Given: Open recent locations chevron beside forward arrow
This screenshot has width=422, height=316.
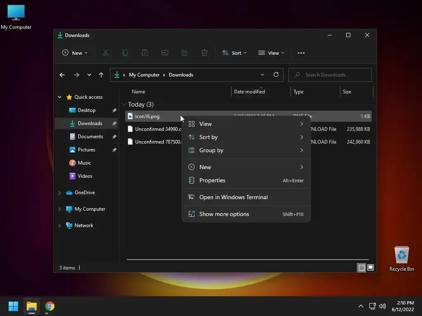Looking at the screenshot, I should click(x=89, y=75).
